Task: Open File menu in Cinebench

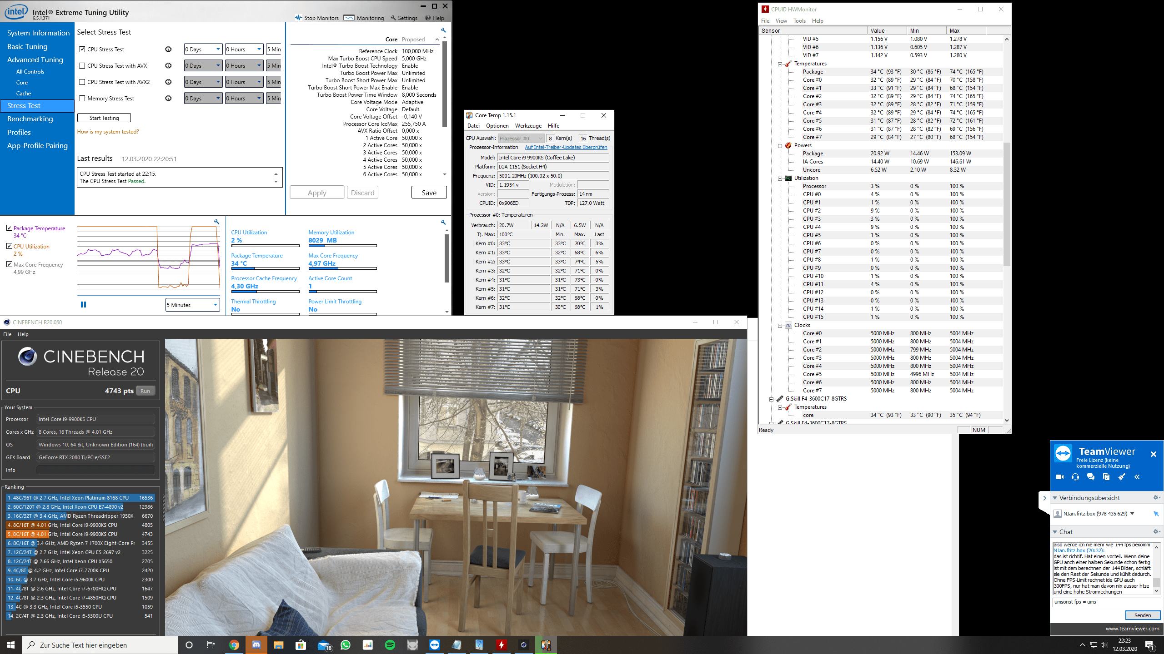Action: click(7, 334)
